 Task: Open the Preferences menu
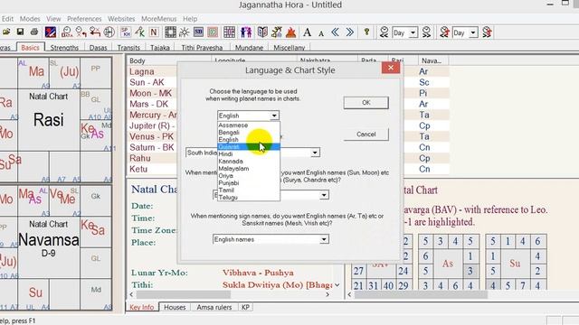(84, 19)
